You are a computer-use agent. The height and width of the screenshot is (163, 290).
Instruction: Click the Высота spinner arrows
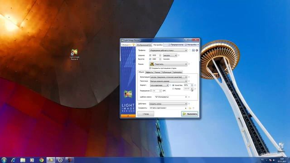click(160, 59)
